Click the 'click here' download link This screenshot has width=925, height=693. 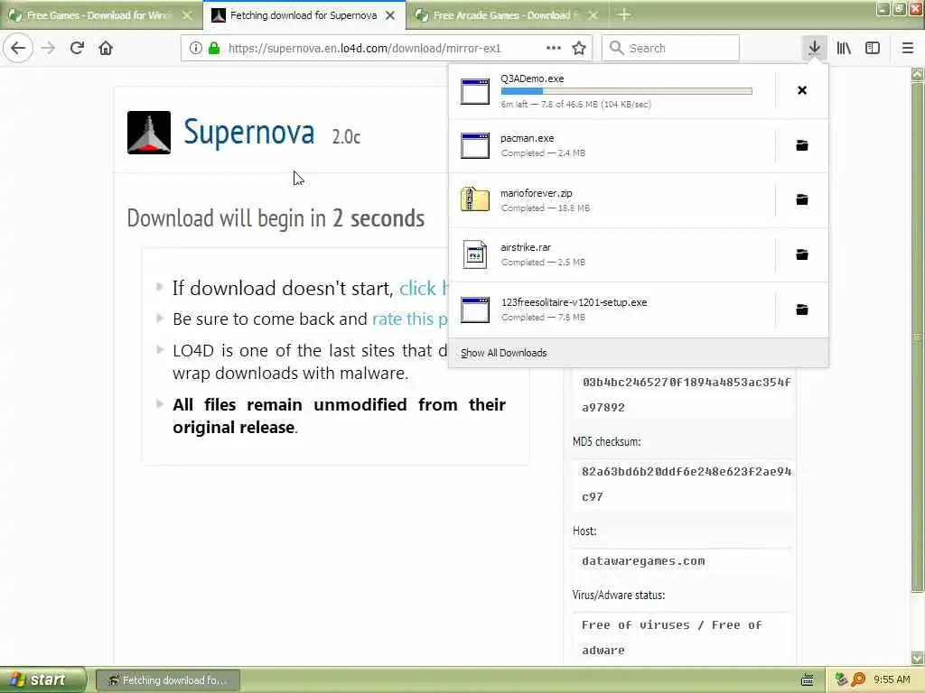coord(424,288)
